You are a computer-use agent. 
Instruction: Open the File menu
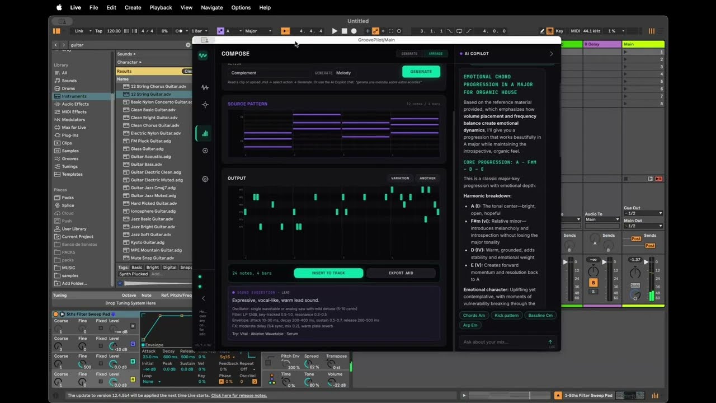click(x=93, y=7)
